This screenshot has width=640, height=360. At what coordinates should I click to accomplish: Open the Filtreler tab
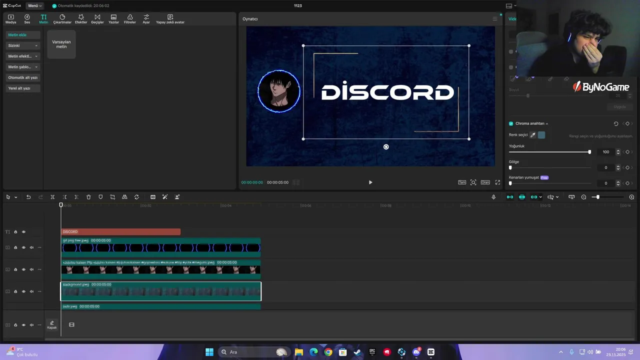coord(130,19)
